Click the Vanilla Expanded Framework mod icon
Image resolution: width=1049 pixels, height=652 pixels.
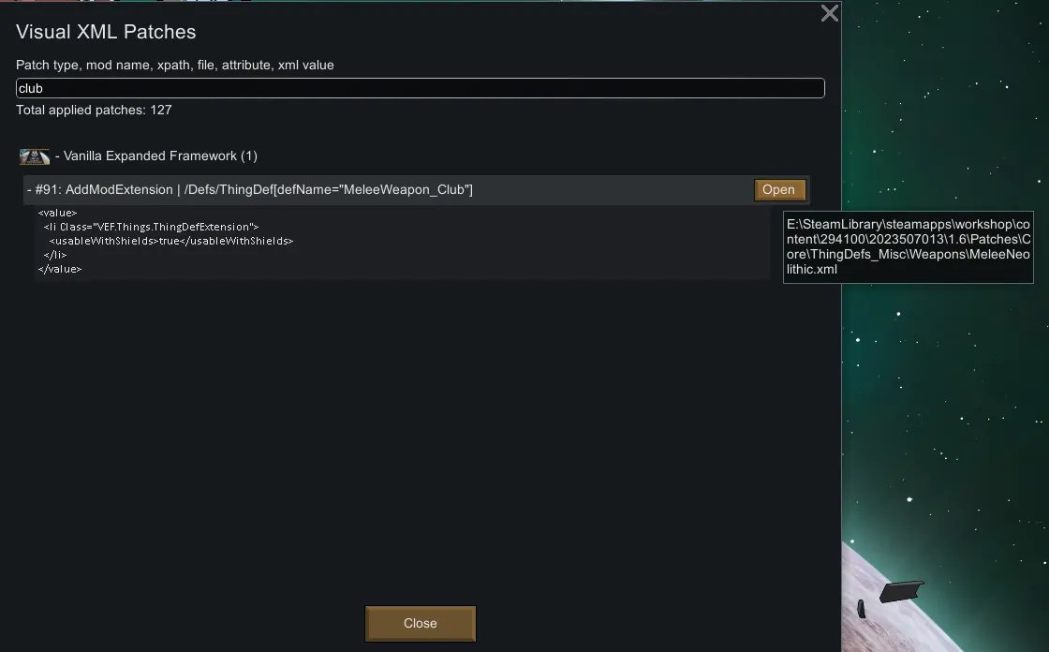tap(35, 156)
